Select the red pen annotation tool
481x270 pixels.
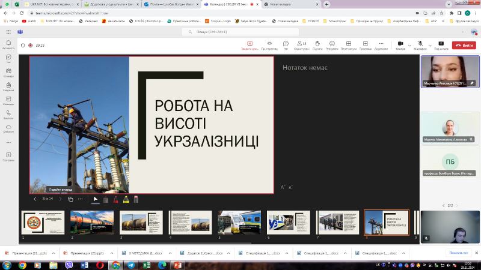[x=115, y=200]
